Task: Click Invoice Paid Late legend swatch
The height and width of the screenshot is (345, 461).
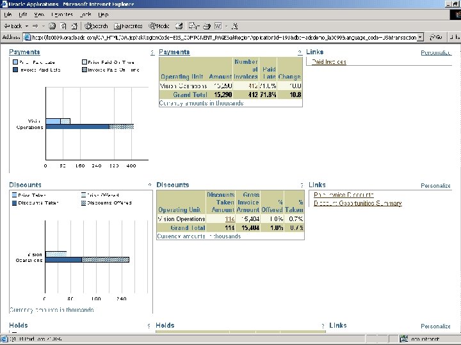Action: [x=15, y=70]
